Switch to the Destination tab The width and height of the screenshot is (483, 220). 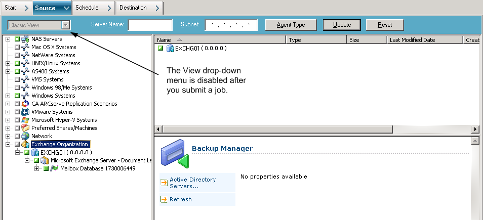135,8
